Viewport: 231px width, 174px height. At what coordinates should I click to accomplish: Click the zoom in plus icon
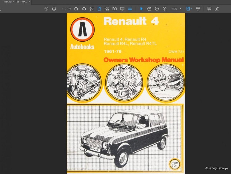164,9
